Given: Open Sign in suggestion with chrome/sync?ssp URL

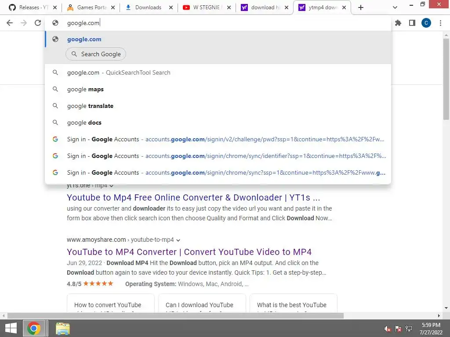Looking at the screenshot, I should coord(218,172).
